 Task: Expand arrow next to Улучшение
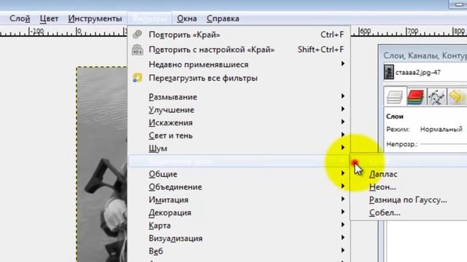coord(343,109)
